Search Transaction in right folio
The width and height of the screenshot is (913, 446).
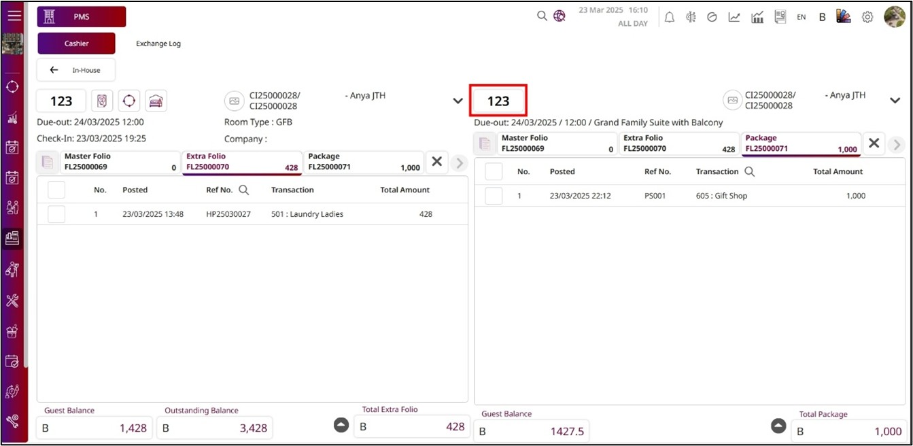point(750,172)
